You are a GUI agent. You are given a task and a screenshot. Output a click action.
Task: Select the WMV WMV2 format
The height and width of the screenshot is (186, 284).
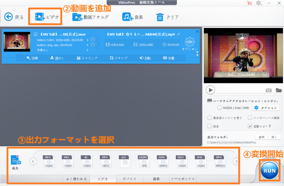(163, 161)
